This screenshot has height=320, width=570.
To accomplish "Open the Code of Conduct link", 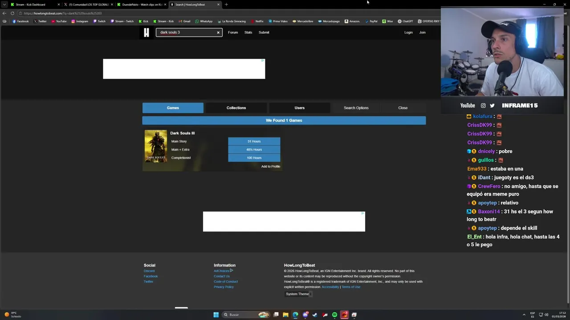I will tap(226, 281).
